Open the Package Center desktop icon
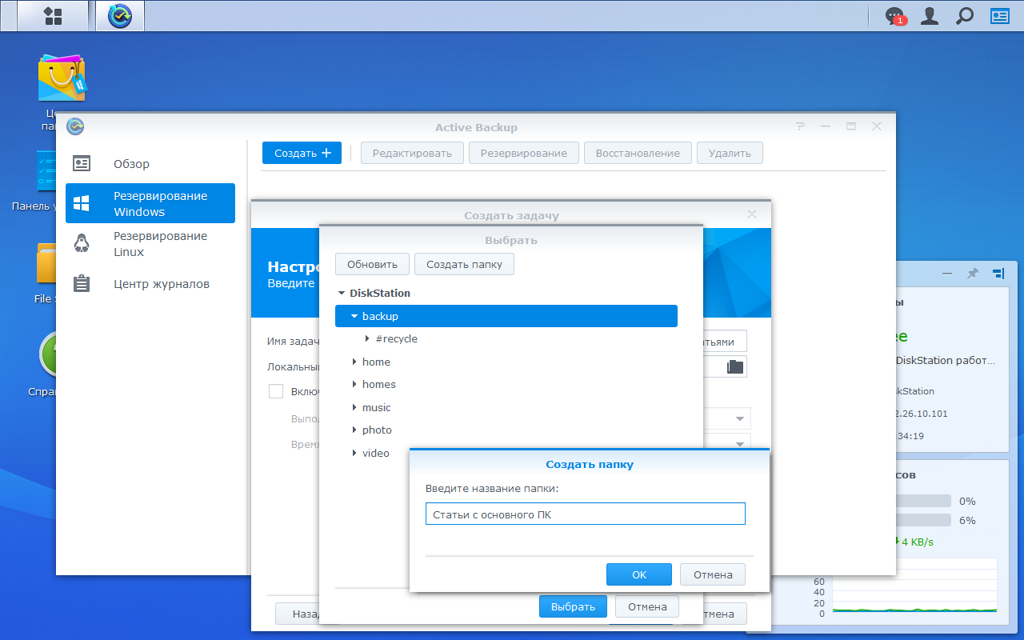Screen dimensions: 1024x640 click(x=62, y=78)
